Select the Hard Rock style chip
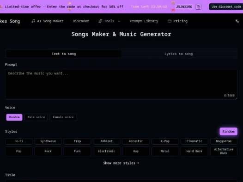This screenshot has height=182, width=243. pos(194,151)
